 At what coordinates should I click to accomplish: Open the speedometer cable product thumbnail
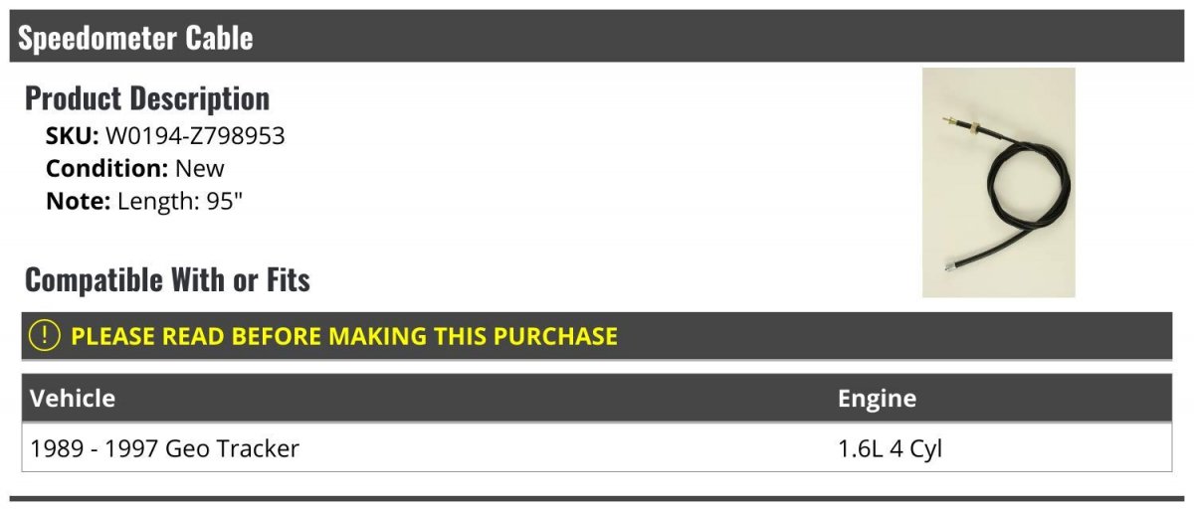(x=998, y=182)
